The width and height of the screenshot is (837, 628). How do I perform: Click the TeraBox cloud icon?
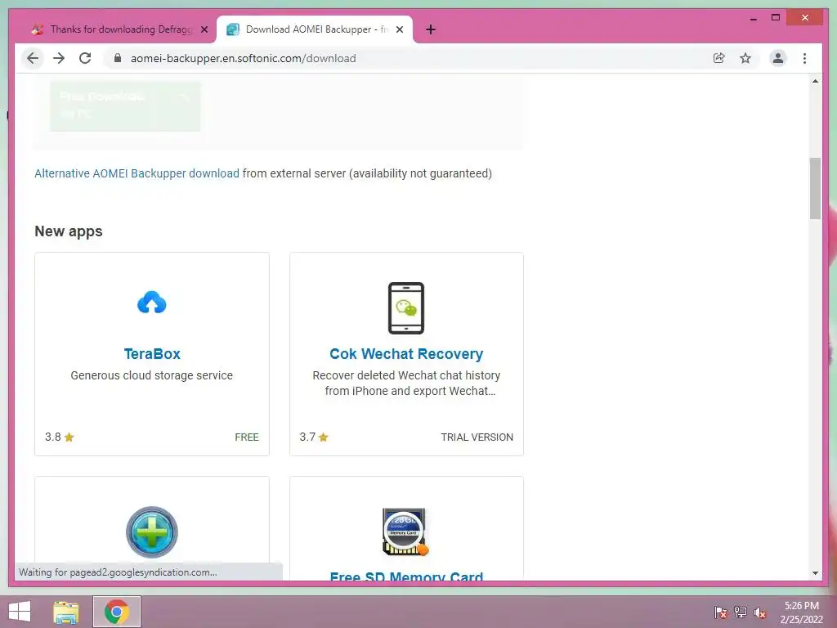[x=151, y=303]
